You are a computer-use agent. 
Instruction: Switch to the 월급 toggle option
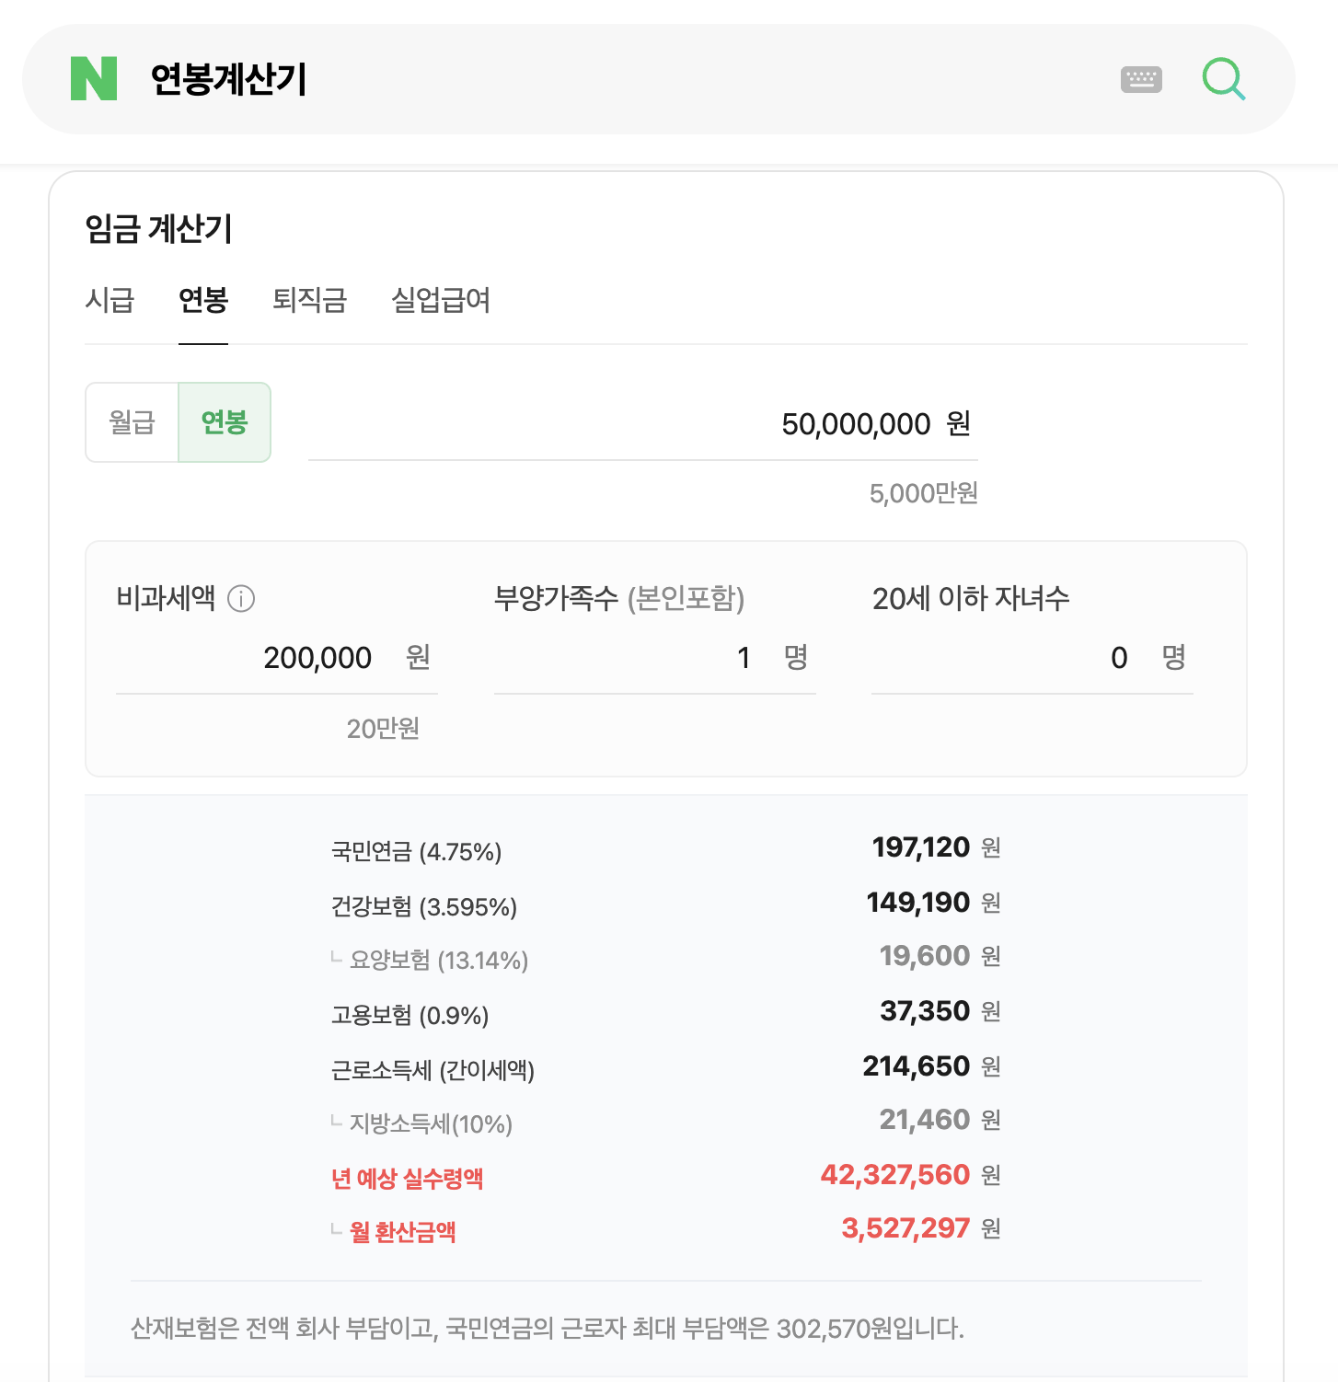pos(132,422)
